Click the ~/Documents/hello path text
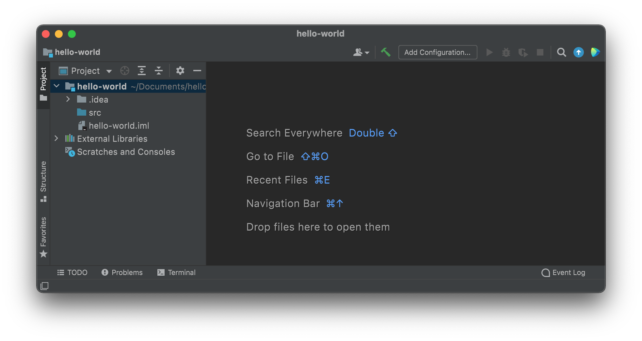Screen dimensions: 642x341 [168, 87]
